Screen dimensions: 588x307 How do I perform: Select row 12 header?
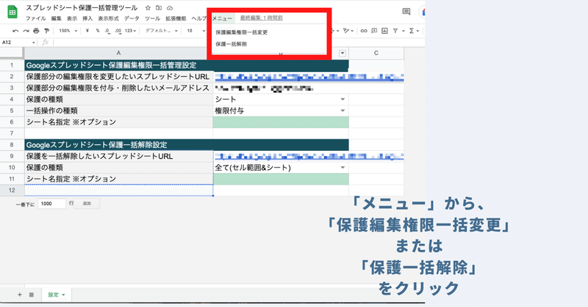(12, 191)
